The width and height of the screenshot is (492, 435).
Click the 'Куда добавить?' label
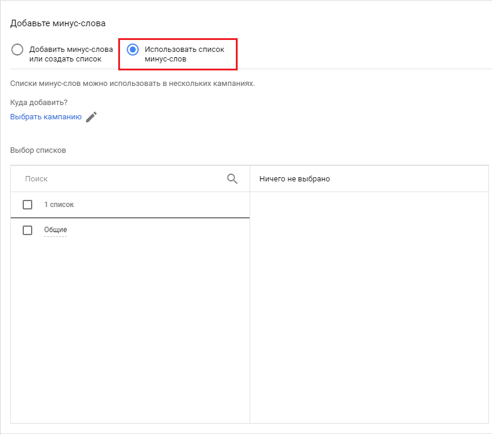(x=39, y=103)
